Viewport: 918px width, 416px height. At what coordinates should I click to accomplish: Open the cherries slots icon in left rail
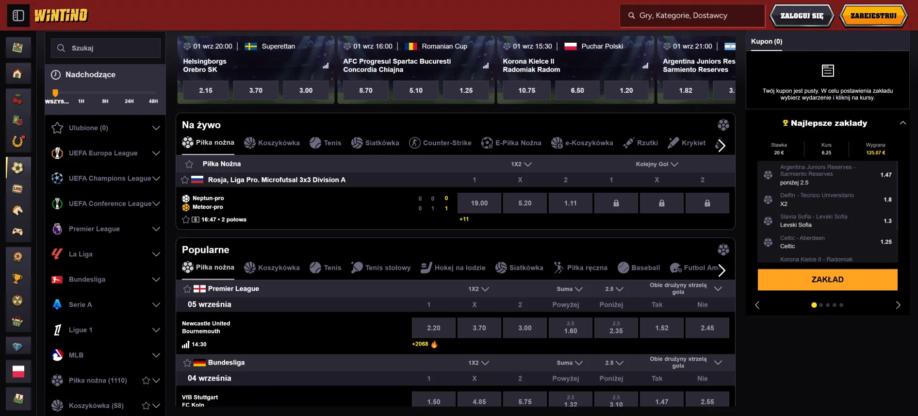tap(18, 100)
